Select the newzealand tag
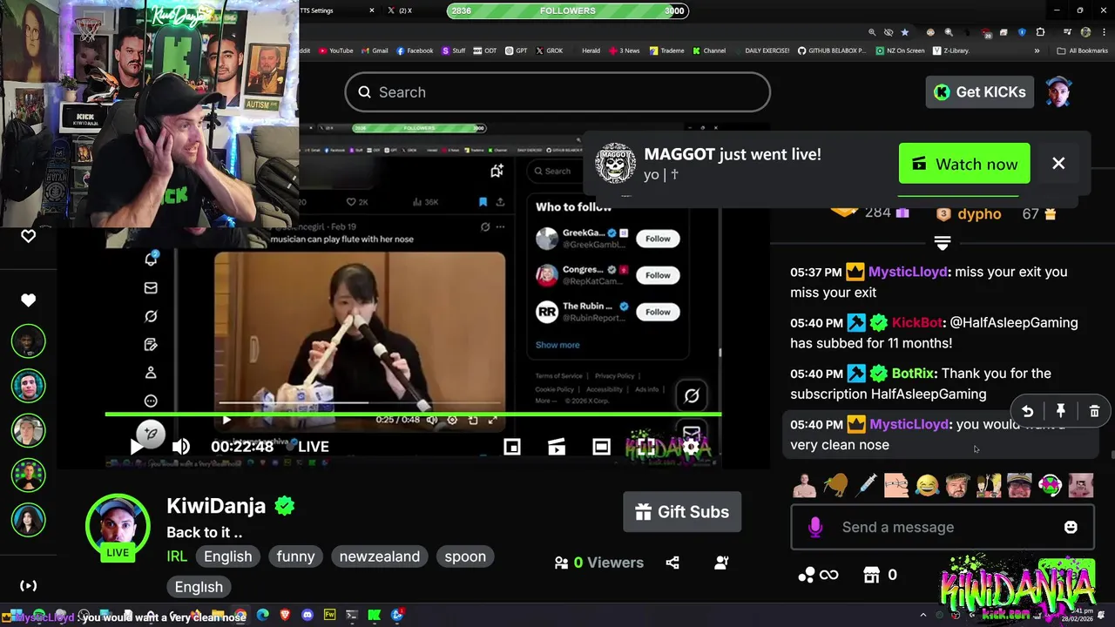The image size is (1115, 627). tap(379, 556)
